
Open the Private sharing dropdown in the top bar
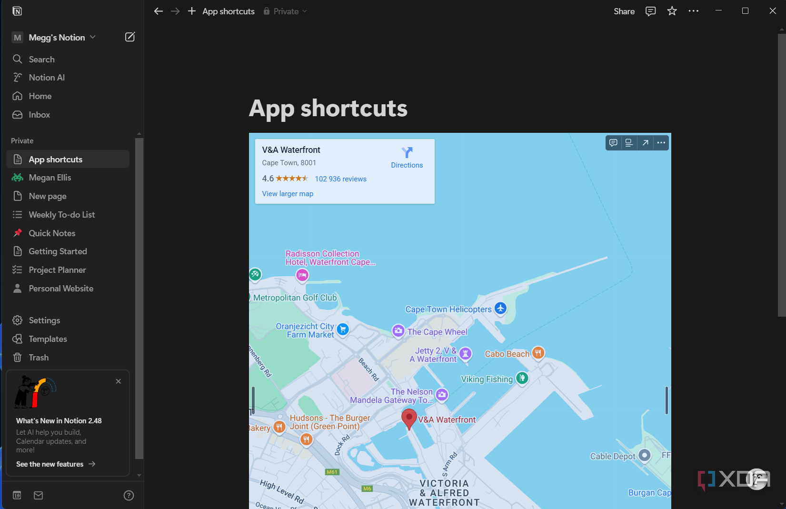coord(286,11)
